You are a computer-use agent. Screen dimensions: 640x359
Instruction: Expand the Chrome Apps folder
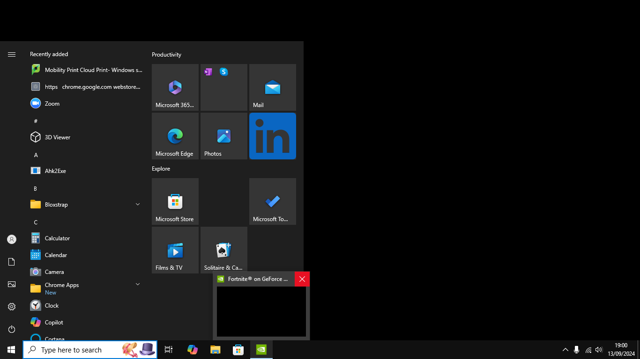pos(86,288)
